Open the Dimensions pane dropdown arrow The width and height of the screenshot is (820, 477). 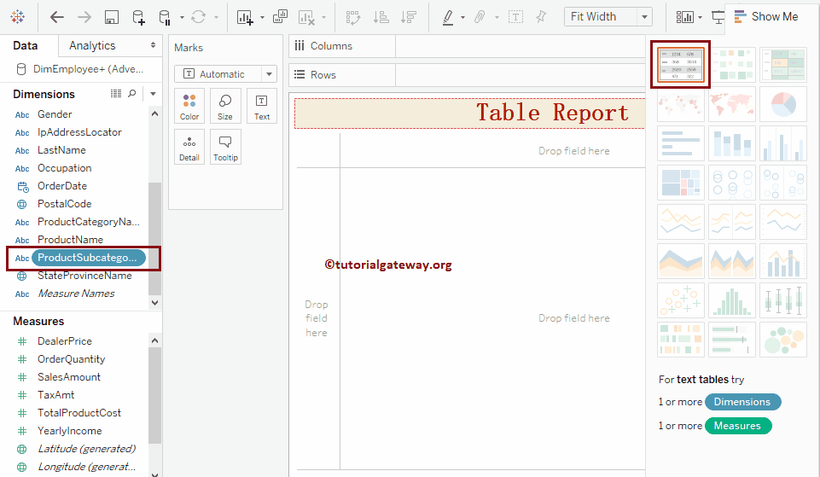pos(153,94)
